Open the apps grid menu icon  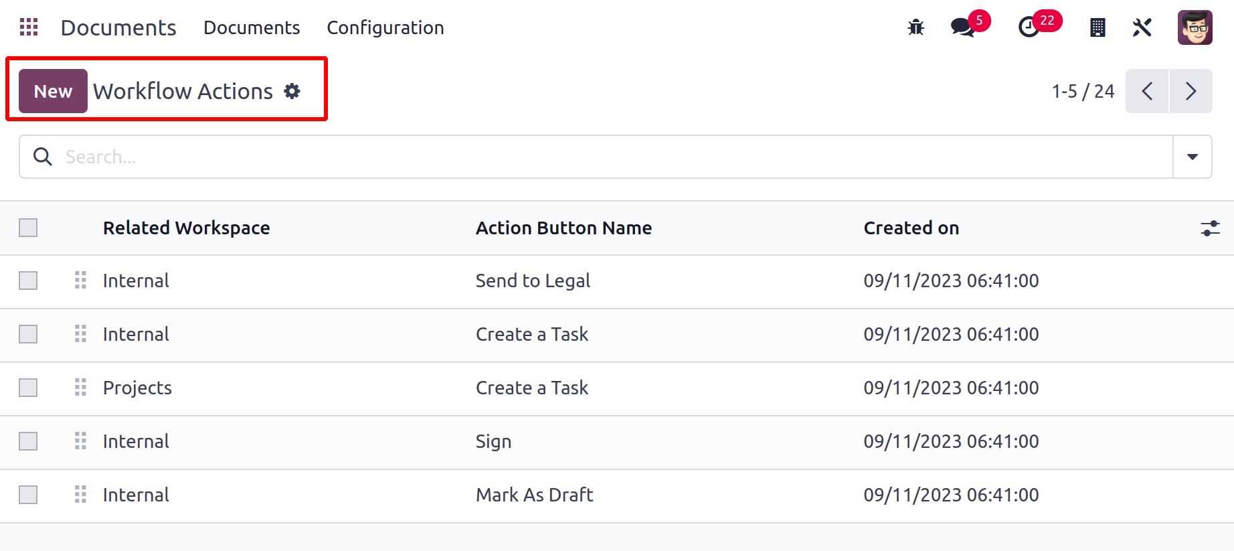click(29, 27)
